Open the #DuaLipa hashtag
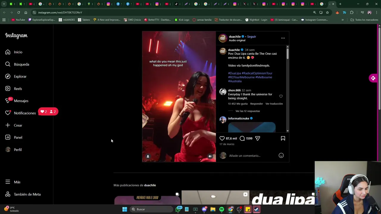Screen dimensions: 381x214 pos(235,73)
